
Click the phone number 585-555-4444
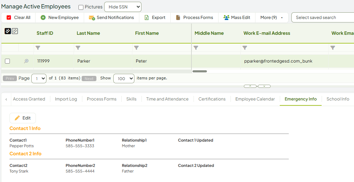pos(80,171)
